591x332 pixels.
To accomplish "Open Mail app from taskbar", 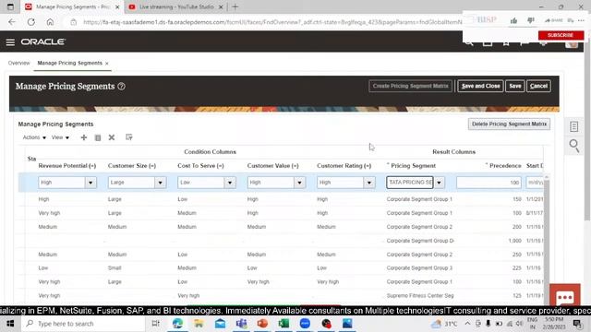I will point(220,324).
